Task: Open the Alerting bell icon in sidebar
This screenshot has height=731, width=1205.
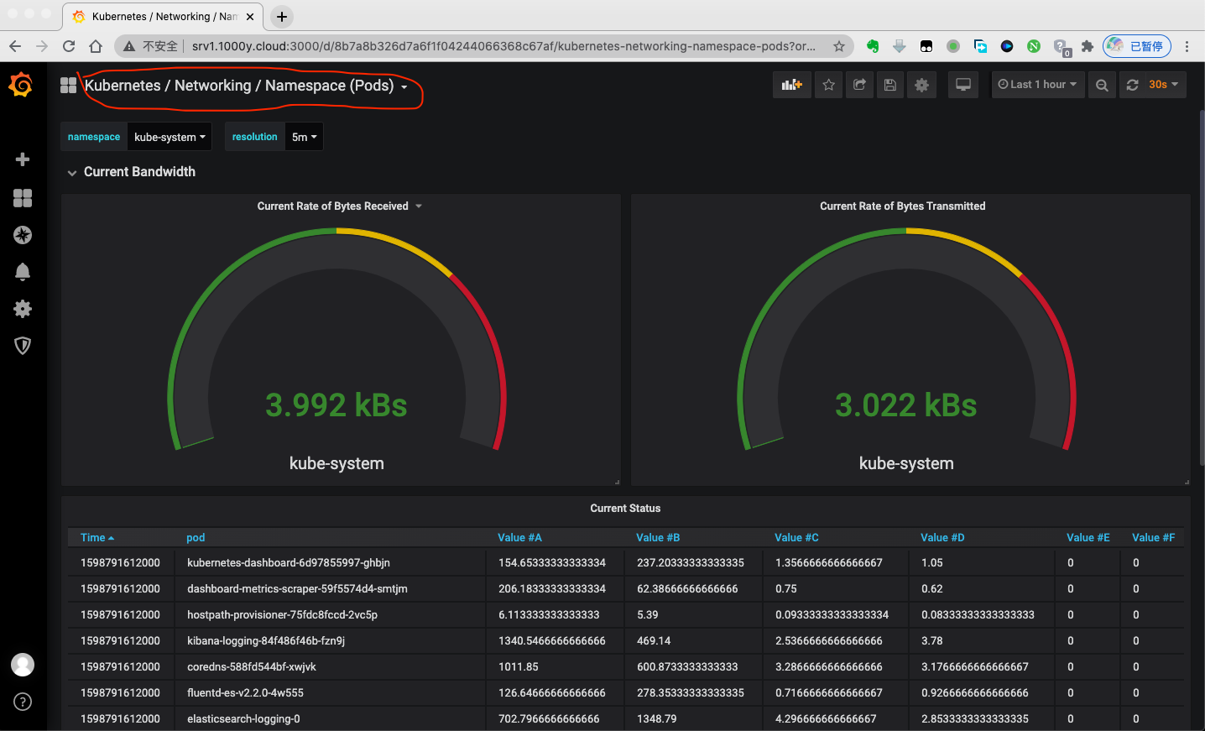Action: [23, 272]
